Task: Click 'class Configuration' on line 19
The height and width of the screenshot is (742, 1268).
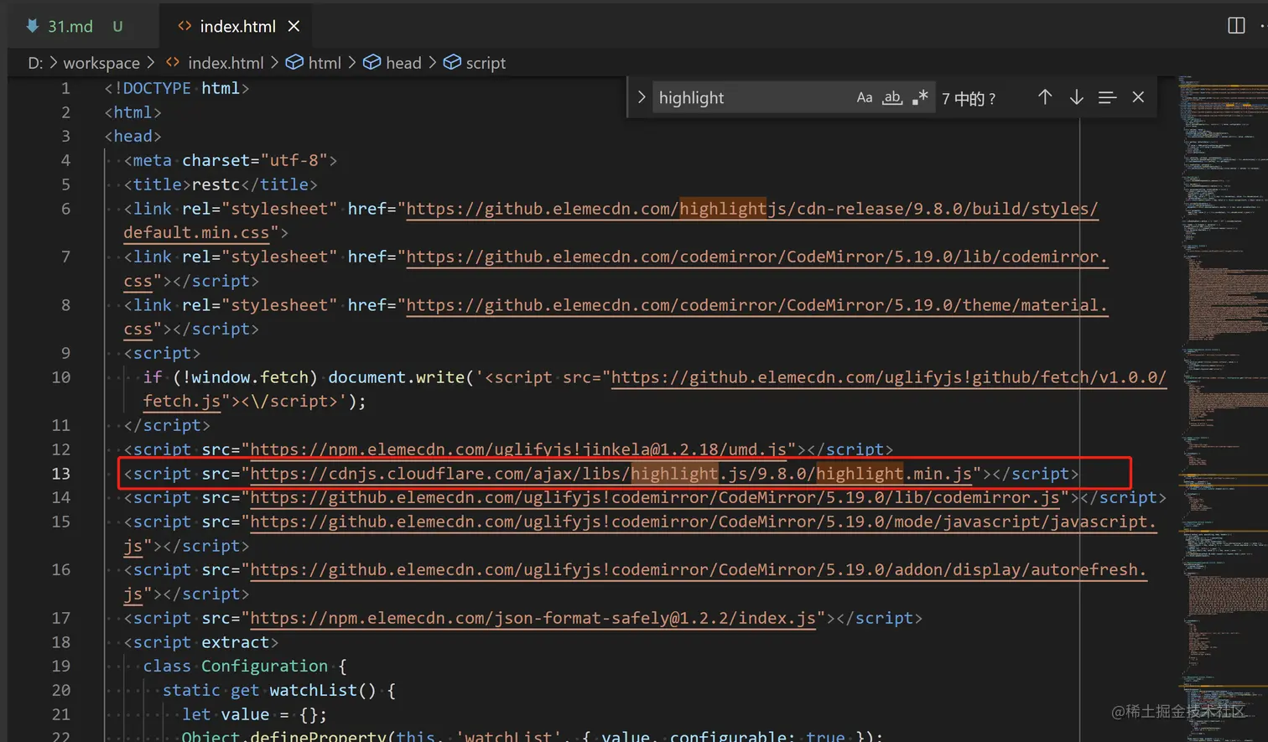Action: [235, 667]
